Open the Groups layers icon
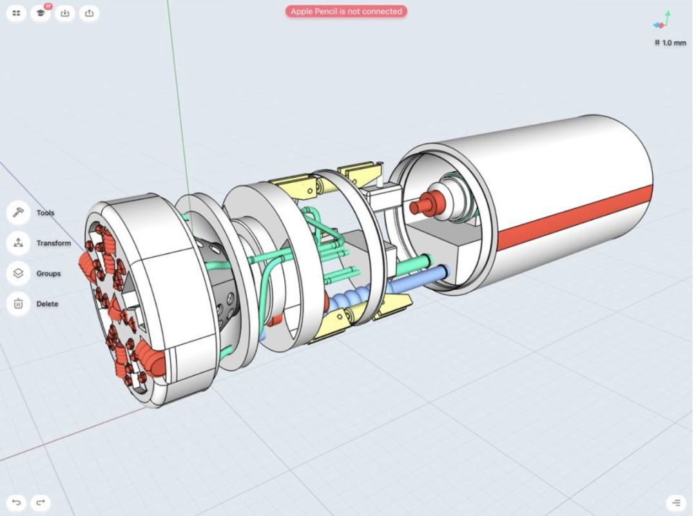Image resolution: width=696 pixels, height=516 pixels. tap(18, 273)
